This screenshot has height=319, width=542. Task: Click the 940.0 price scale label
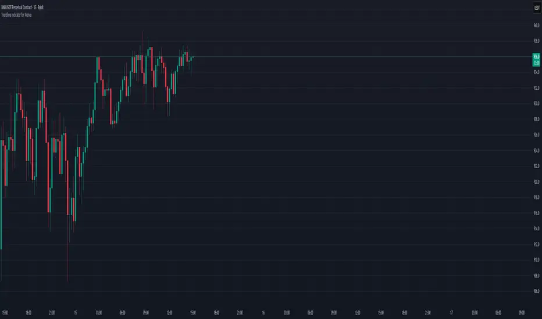[x=535, y=26]
